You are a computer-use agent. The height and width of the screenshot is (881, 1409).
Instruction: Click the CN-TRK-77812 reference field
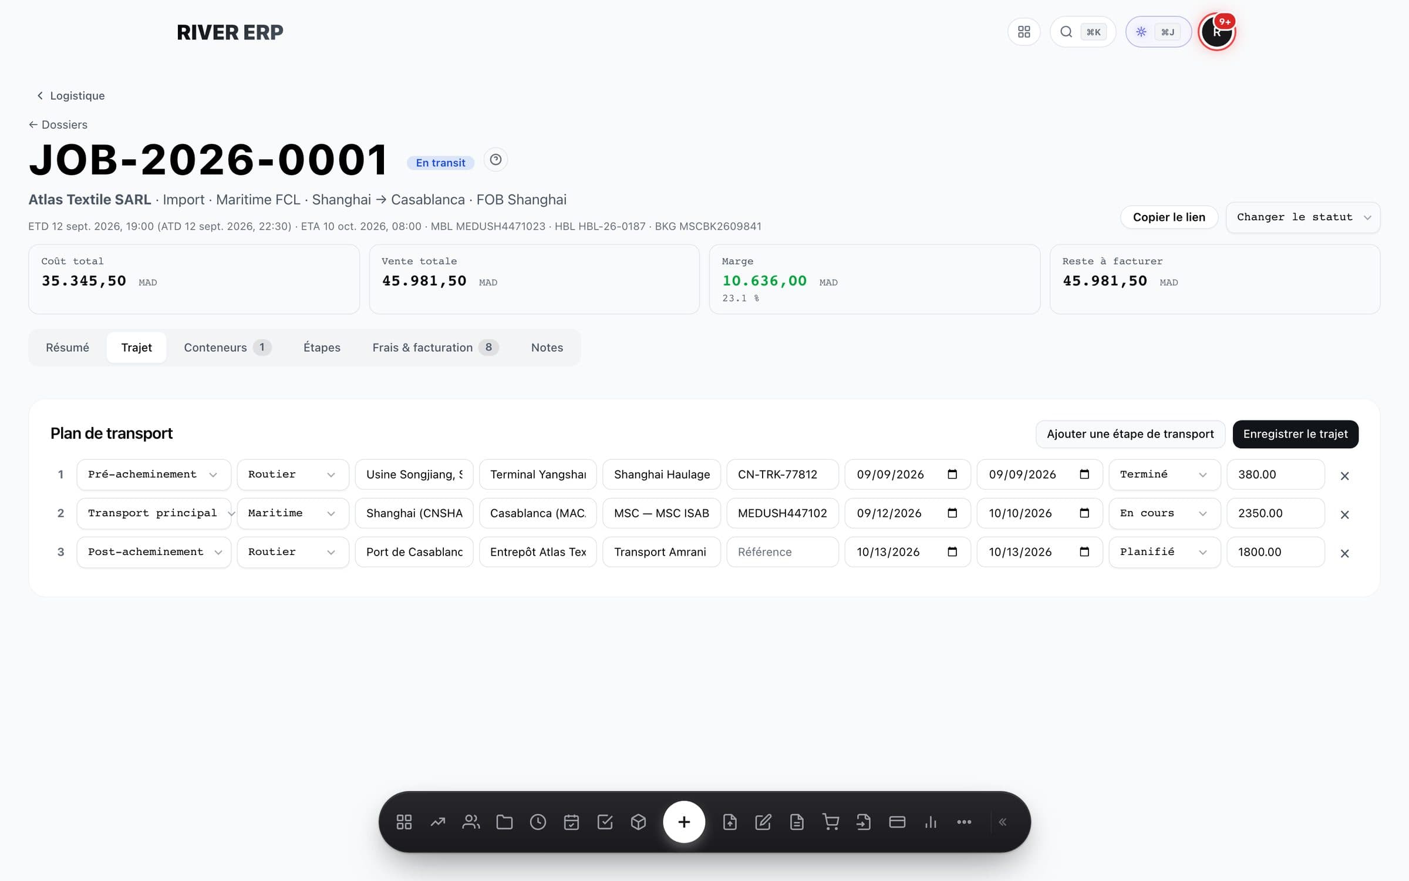(x=783, y=475)
